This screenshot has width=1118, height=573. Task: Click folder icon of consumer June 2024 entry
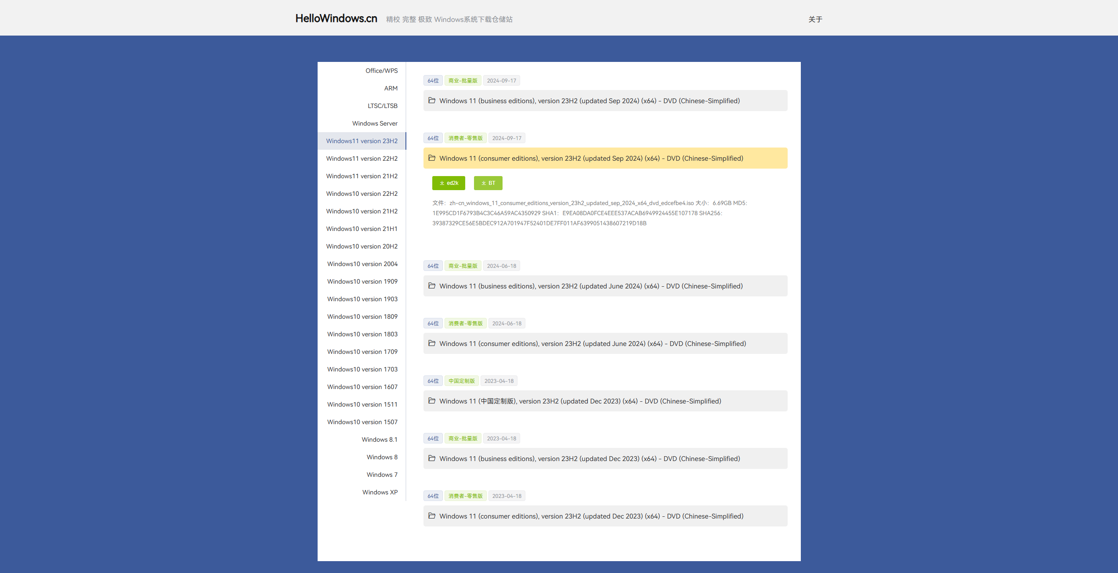pos(432,343)
